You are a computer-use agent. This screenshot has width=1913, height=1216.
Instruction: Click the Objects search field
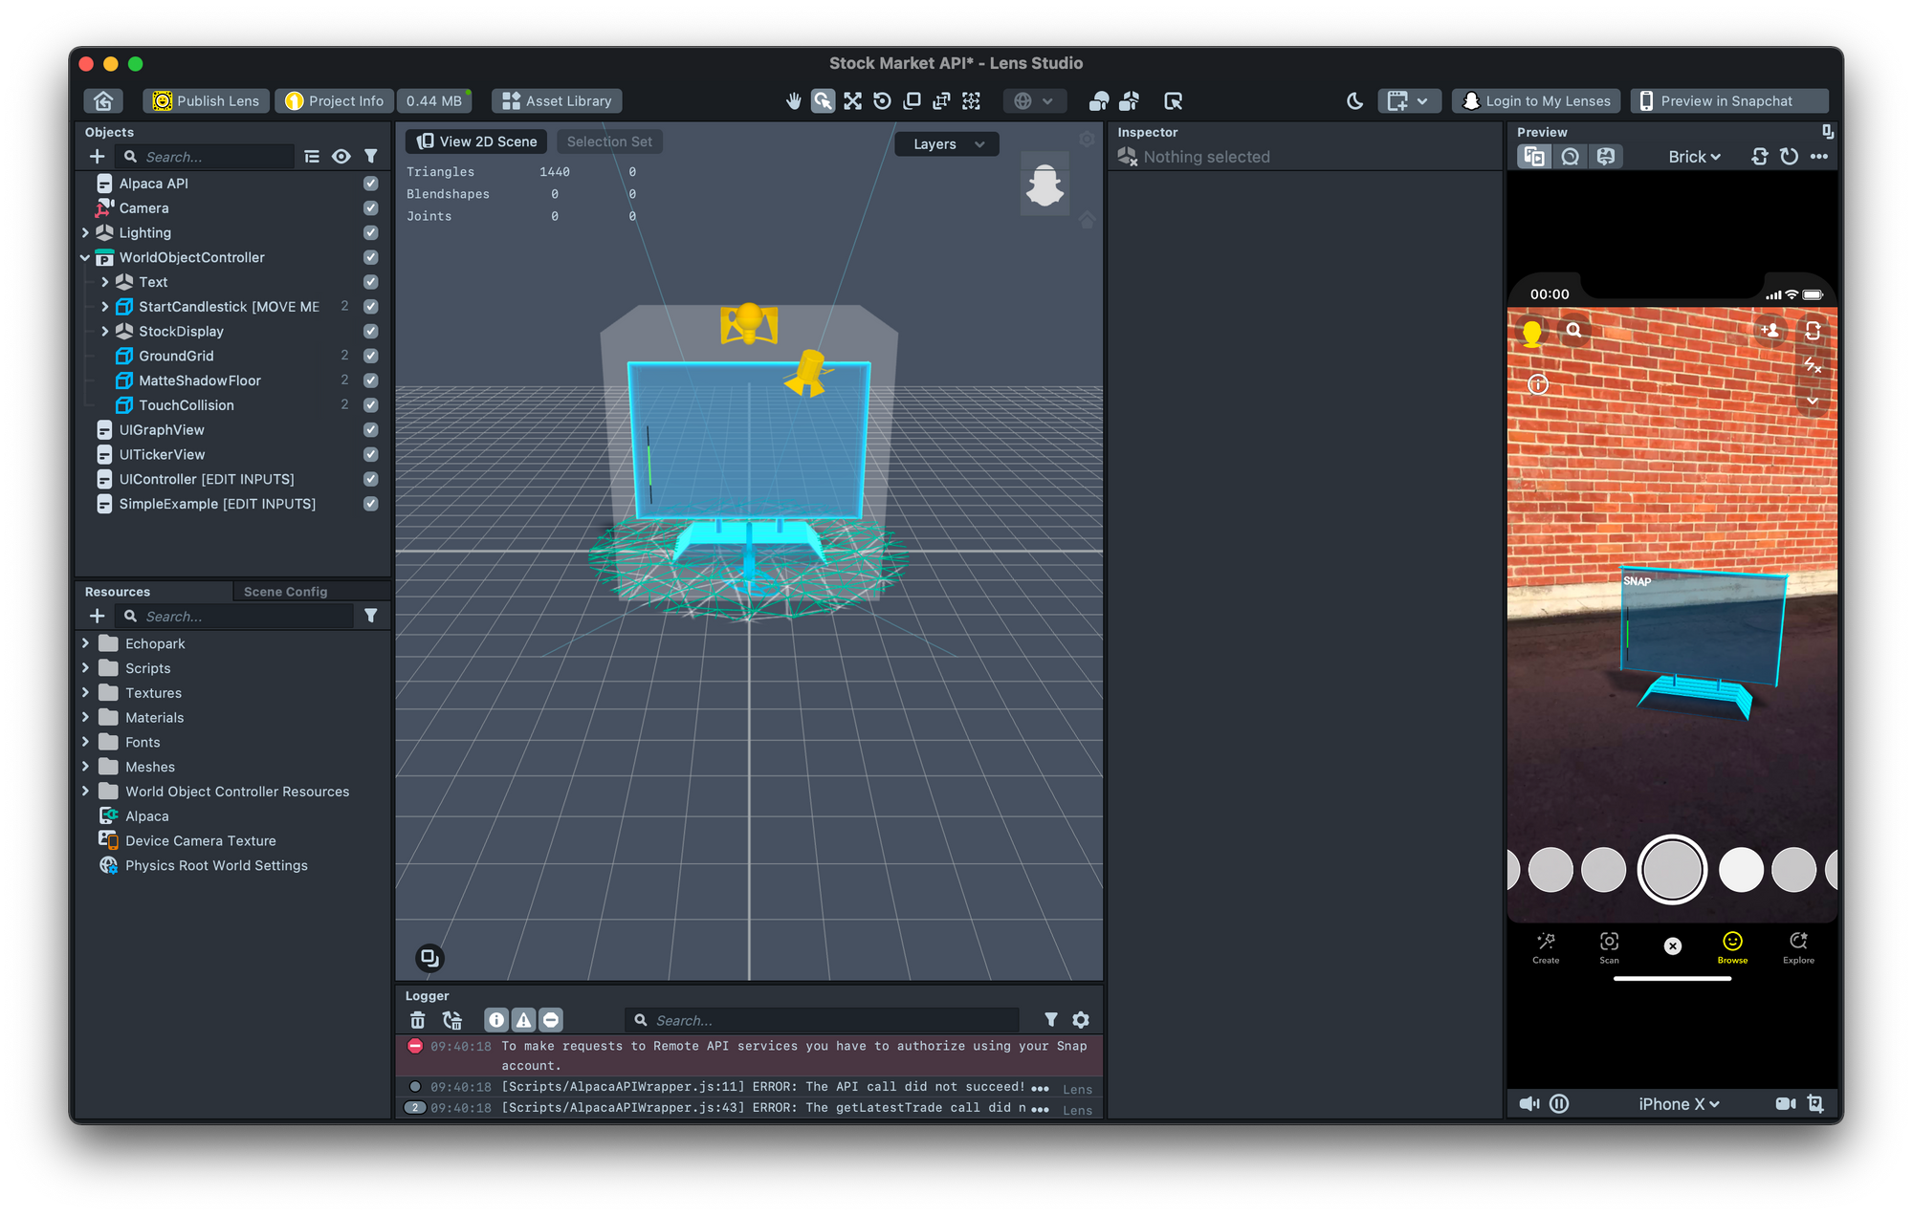[x=206, y=157]
